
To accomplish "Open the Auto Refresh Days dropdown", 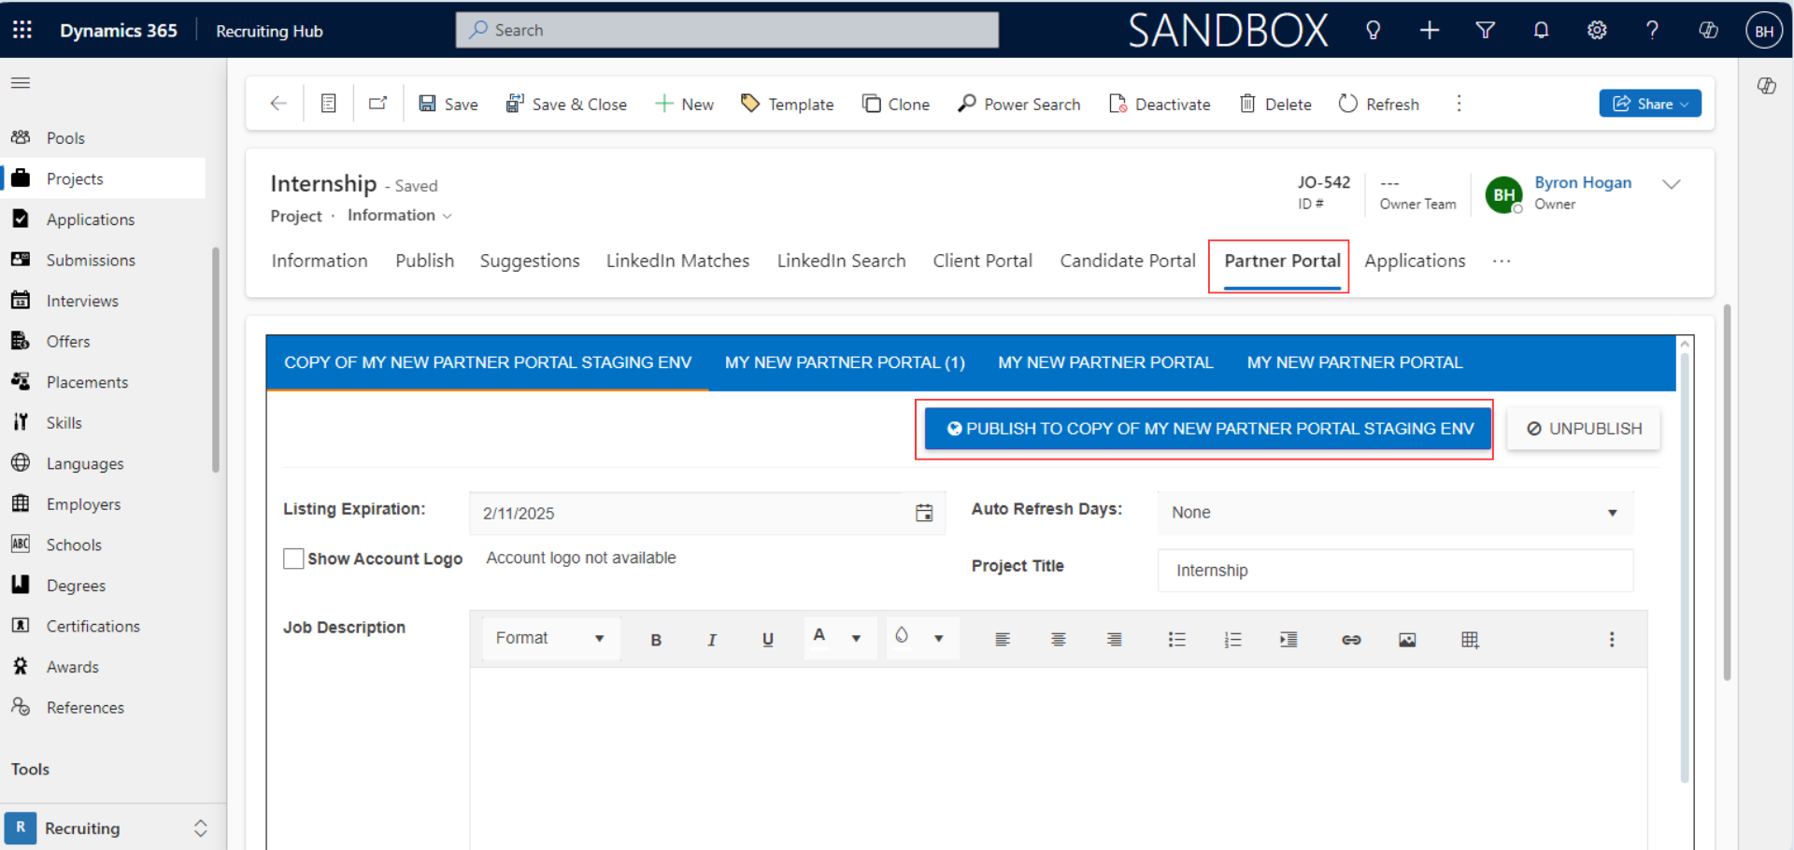I will (x=1395, y=513).
